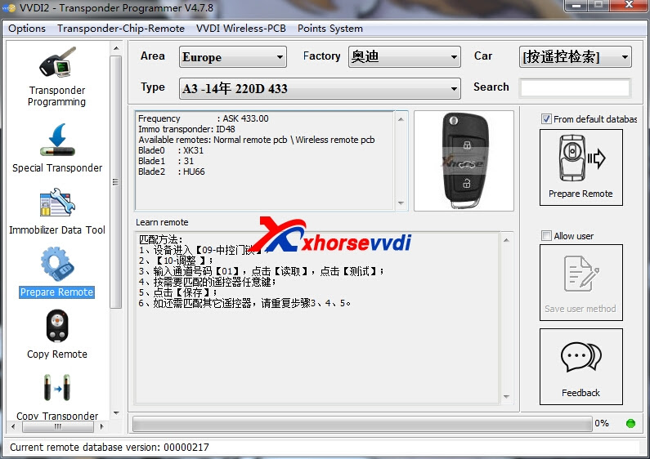Click the progress bar at 0%
Screen dimensions: 650x459
(x=362, y=424)
